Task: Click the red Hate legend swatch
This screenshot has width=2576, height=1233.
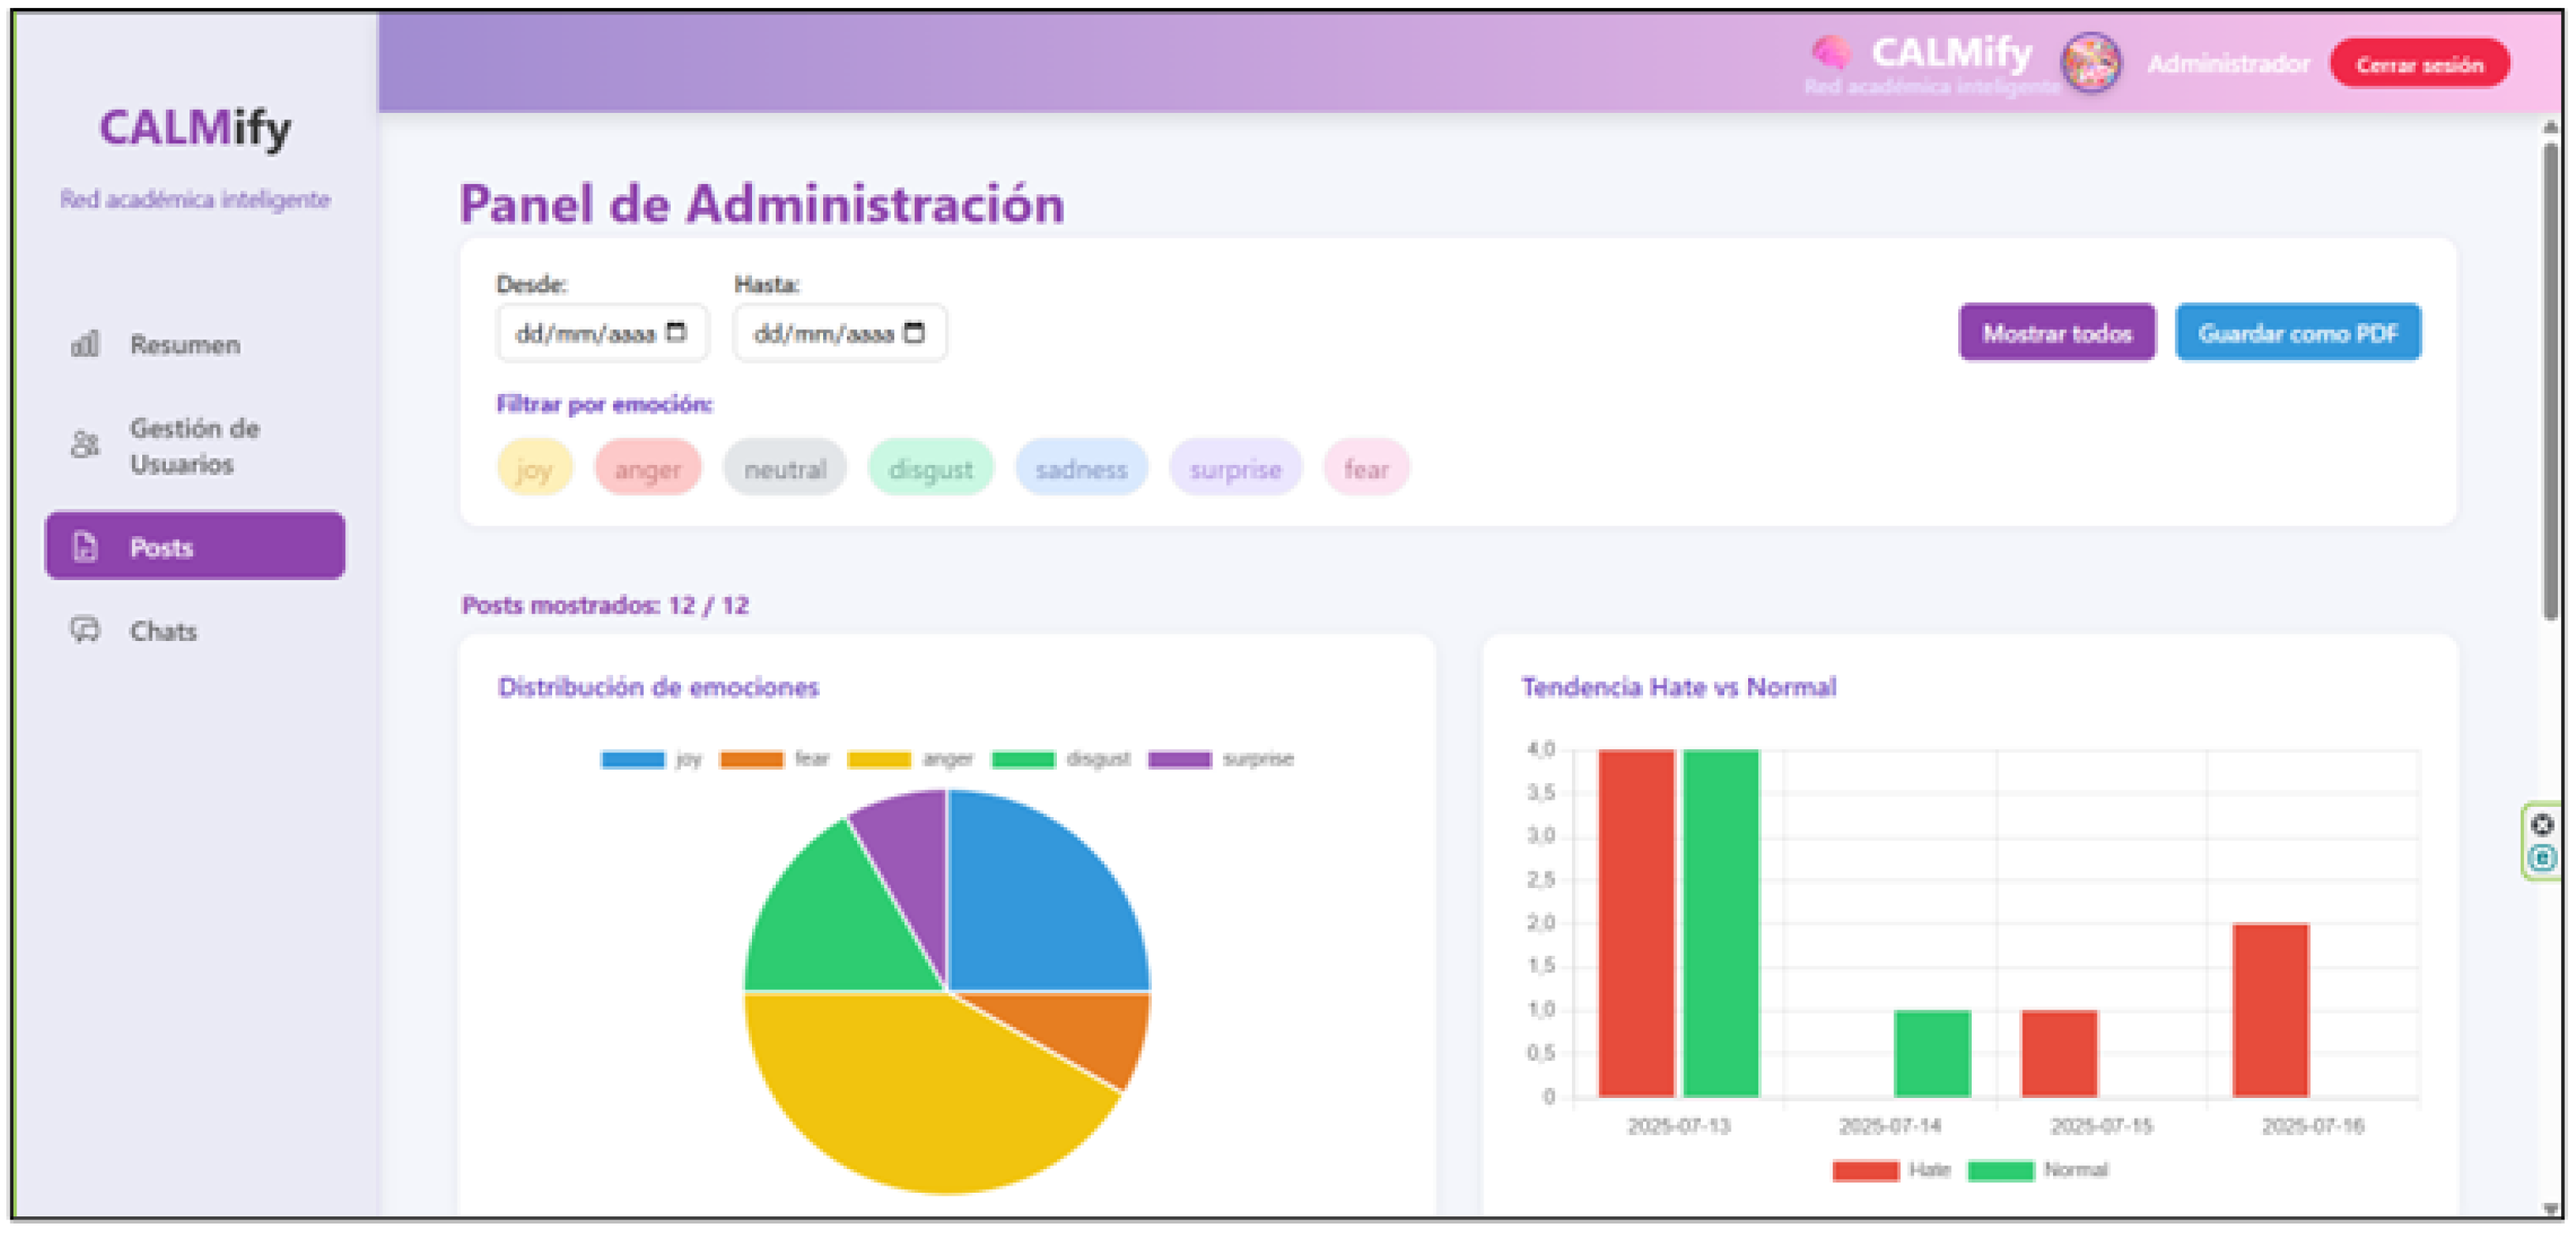Action: point(1865,1170)
